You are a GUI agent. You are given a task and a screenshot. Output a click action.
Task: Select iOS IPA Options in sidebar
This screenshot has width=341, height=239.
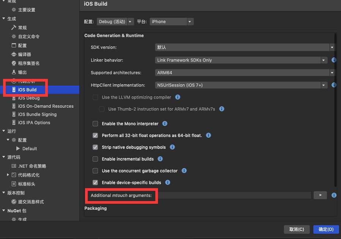(x=34, y=123)
